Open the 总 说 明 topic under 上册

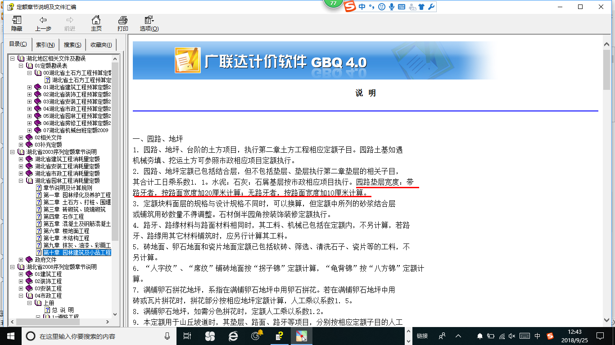click(63, 310)
